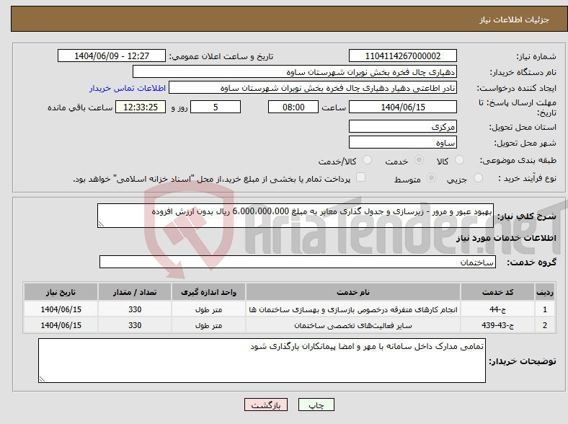Click row number 2 cell

click(x=545, y=325)
